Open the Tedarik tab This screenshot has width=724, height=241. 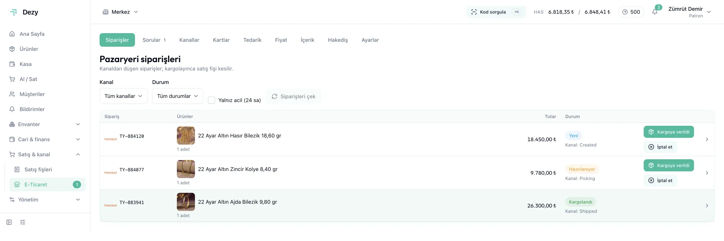click(x=252, y=40)
